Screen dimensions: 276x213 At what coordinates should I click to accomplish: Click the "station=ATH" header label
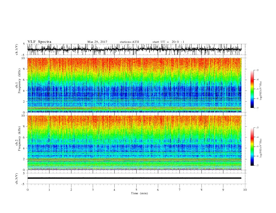click(129, 42)
